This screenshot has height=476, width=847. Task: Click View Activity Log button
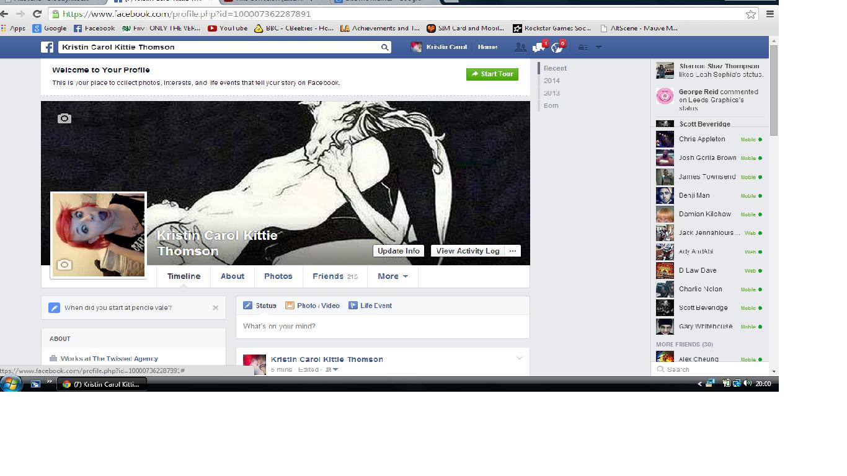coord(468,251)
